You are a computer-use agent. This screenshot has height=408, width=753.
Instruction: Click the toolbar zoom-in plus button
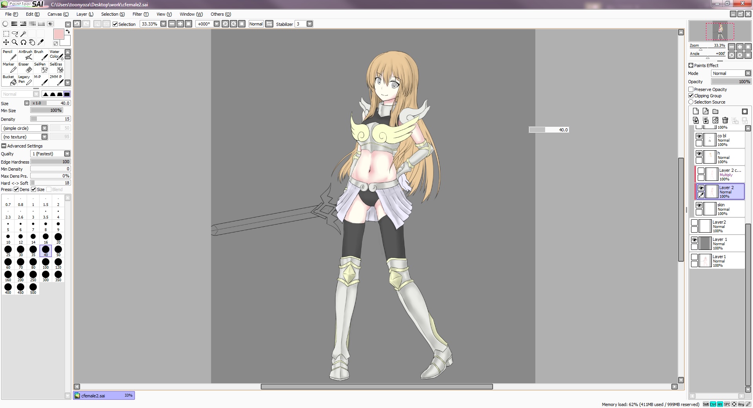(x=180, y=24)
